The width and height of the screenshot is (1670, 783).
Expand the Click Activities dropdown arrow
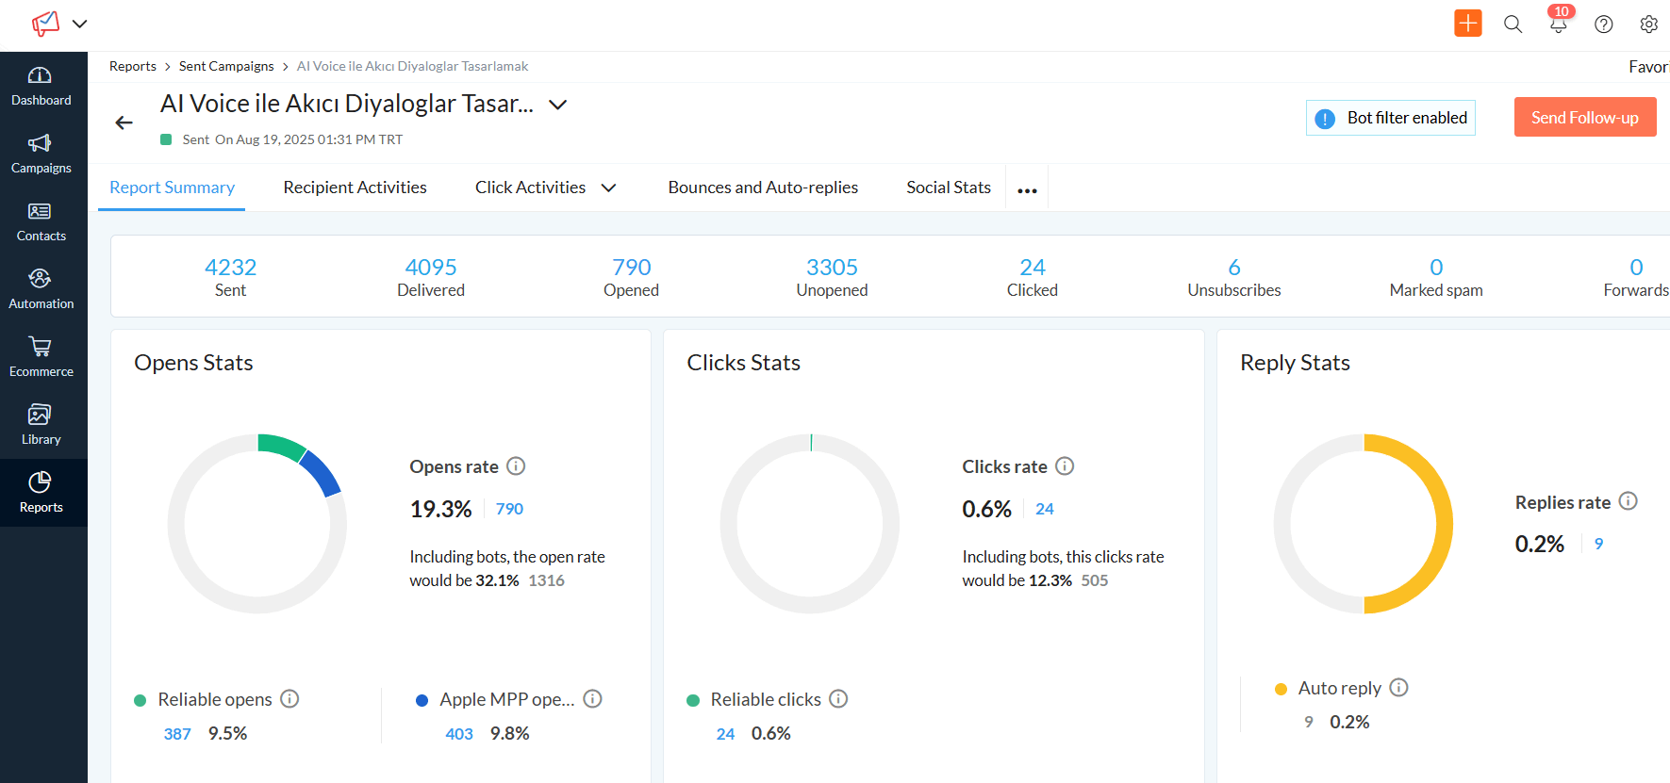coord(609,188)
